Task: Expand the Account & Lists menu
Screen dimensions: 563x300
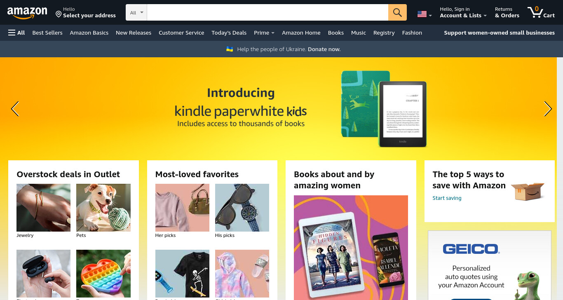Action: click(x=463, y=12)
